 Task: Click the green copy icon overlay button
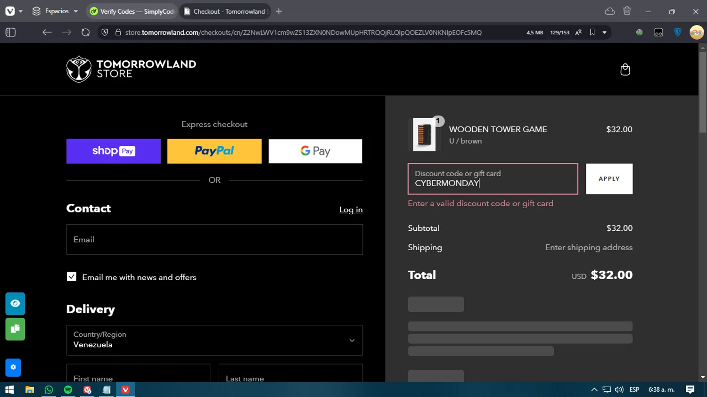15,329
